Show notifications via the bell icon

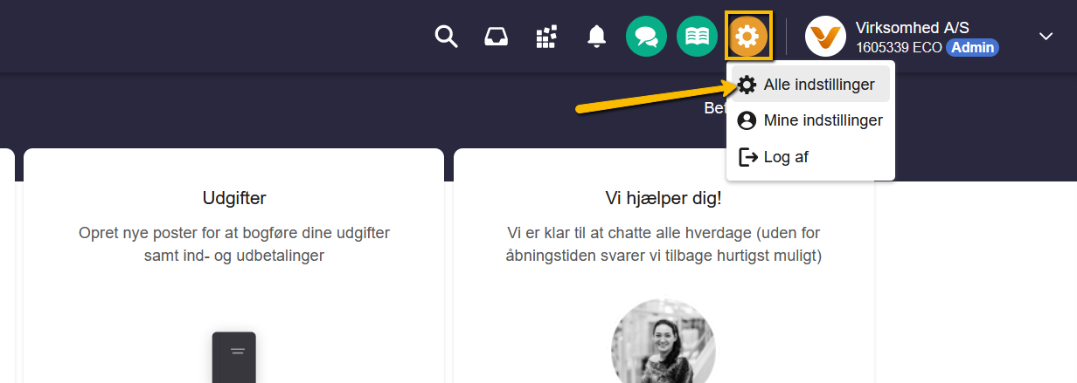pos(597,37)
